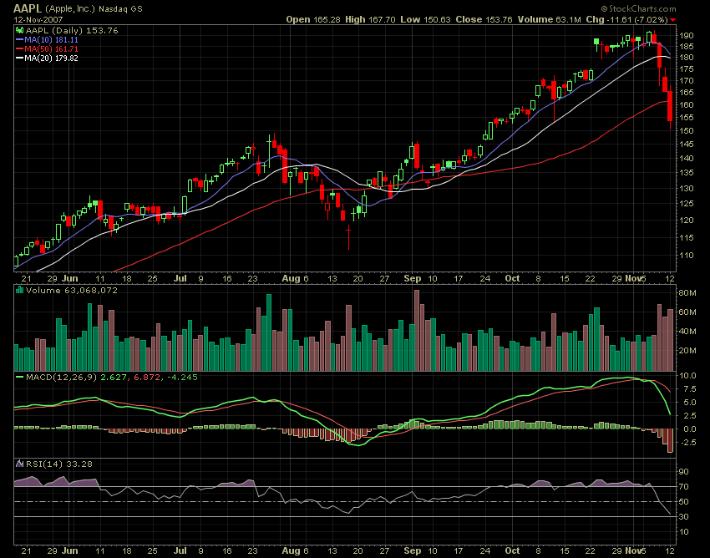The image size is (710, 558).
Task: Click the Volume 63.1M header value
Action: point(550,19)
